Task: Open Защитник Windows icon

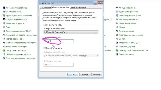Action: [x=117, y=23]
